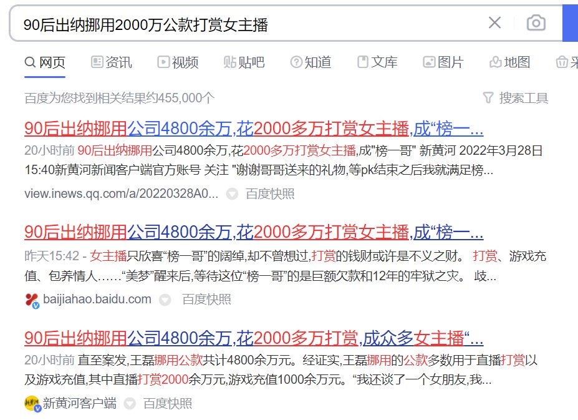Open the 知道 tab

(311, 62)
